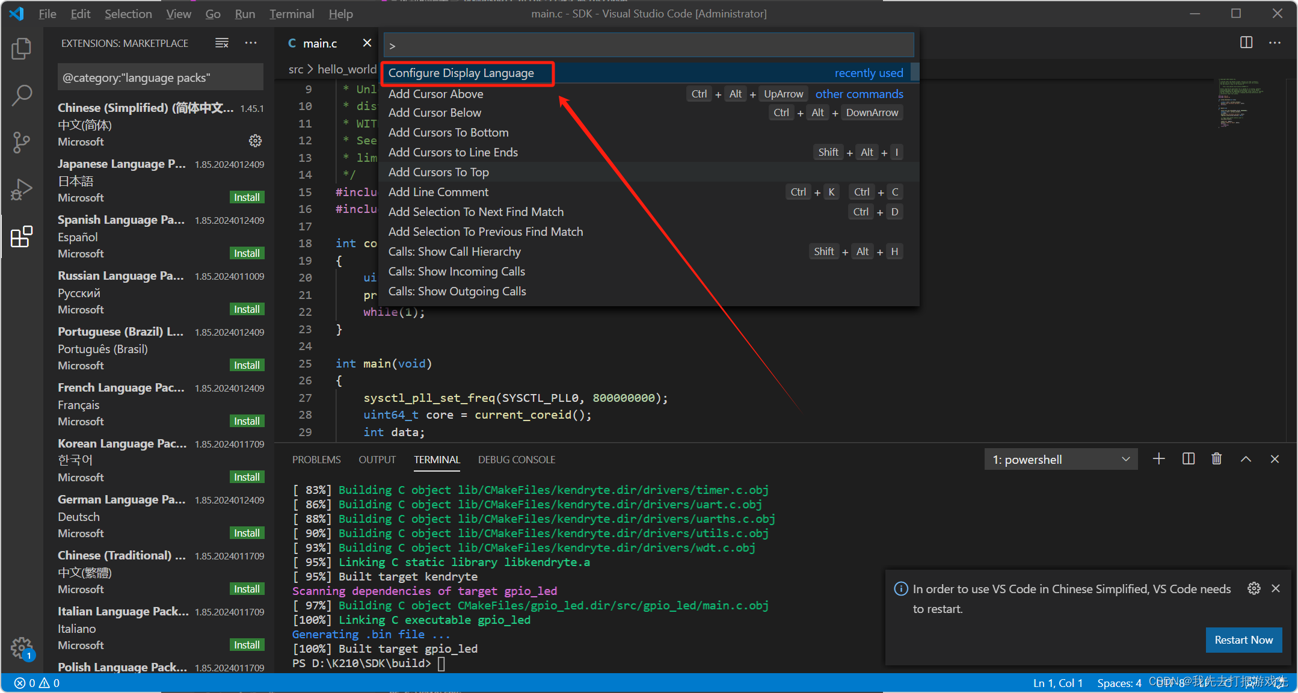Image resolution: width=1298 pixels, height=693 pixels.
Task: Create a new terminal with plus icon
Action: (1159, 459)
